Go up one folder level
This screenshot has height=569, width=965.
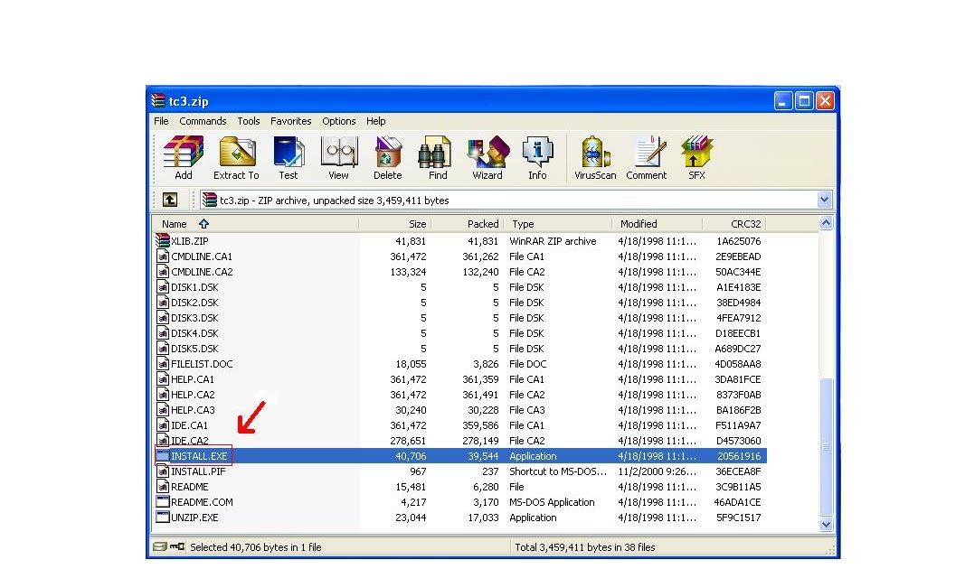coord(170,200)
